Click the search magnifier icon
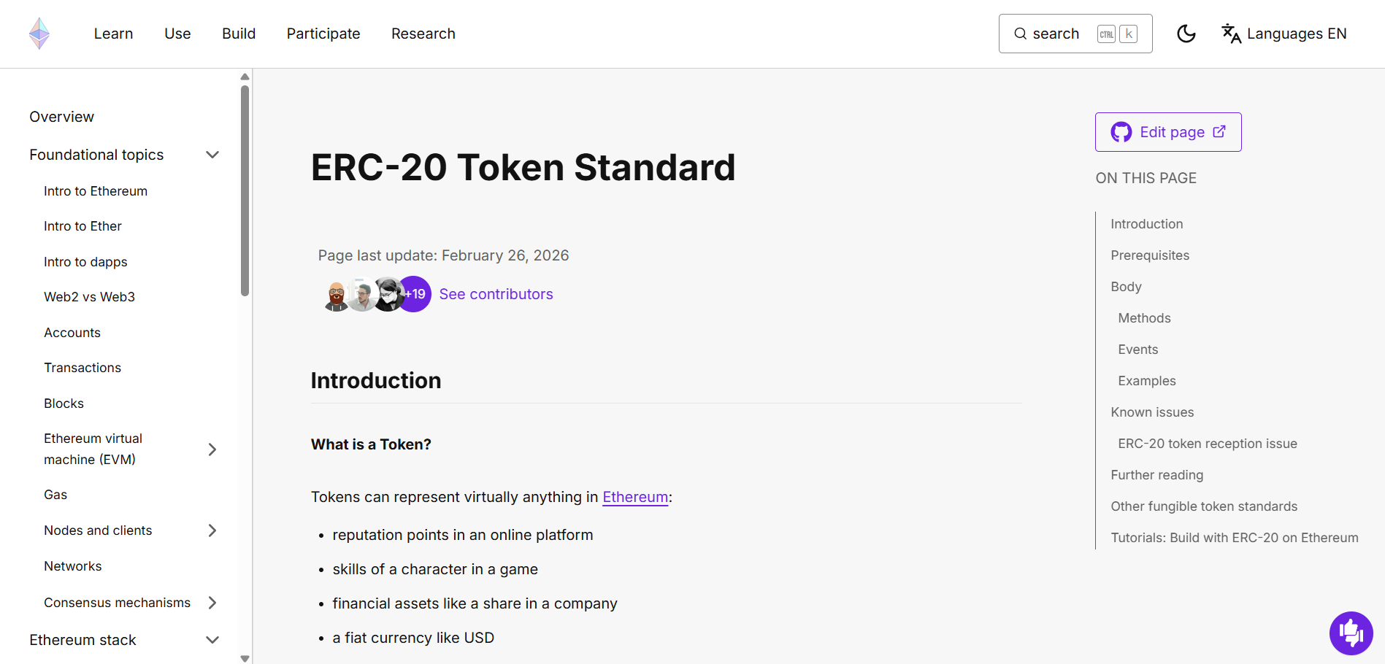The width and height of the screenshot is (1385, 664). coord(1019,34)
